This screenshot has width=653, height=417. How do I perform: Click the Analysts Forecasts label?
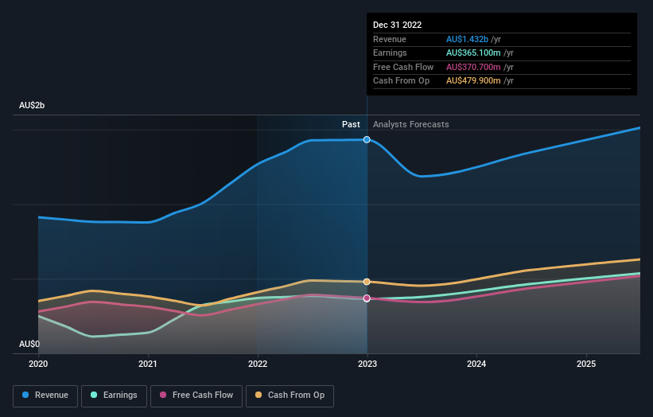tap(410, 124)
